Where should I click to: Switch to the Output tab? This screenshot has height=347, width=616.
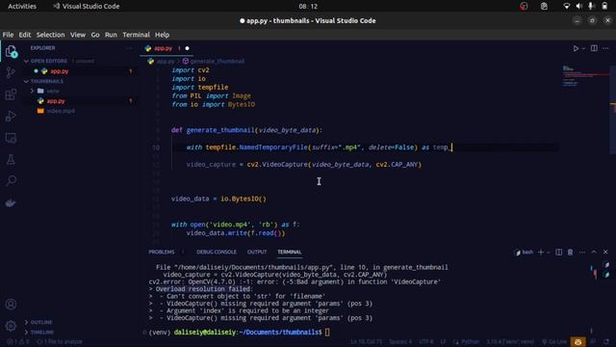click(257, 252)
